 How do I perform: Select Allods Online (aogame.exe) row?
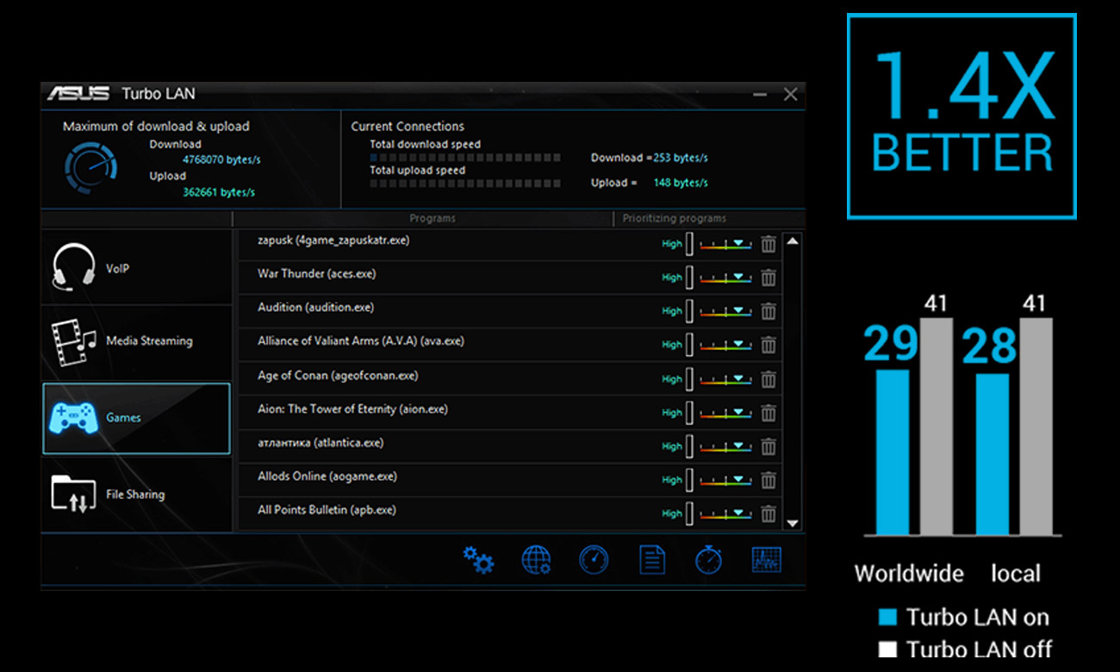coord(508,481)
